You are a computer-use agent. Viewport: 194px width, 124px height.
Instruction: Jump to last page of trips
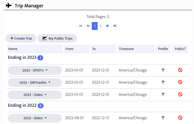115,26
